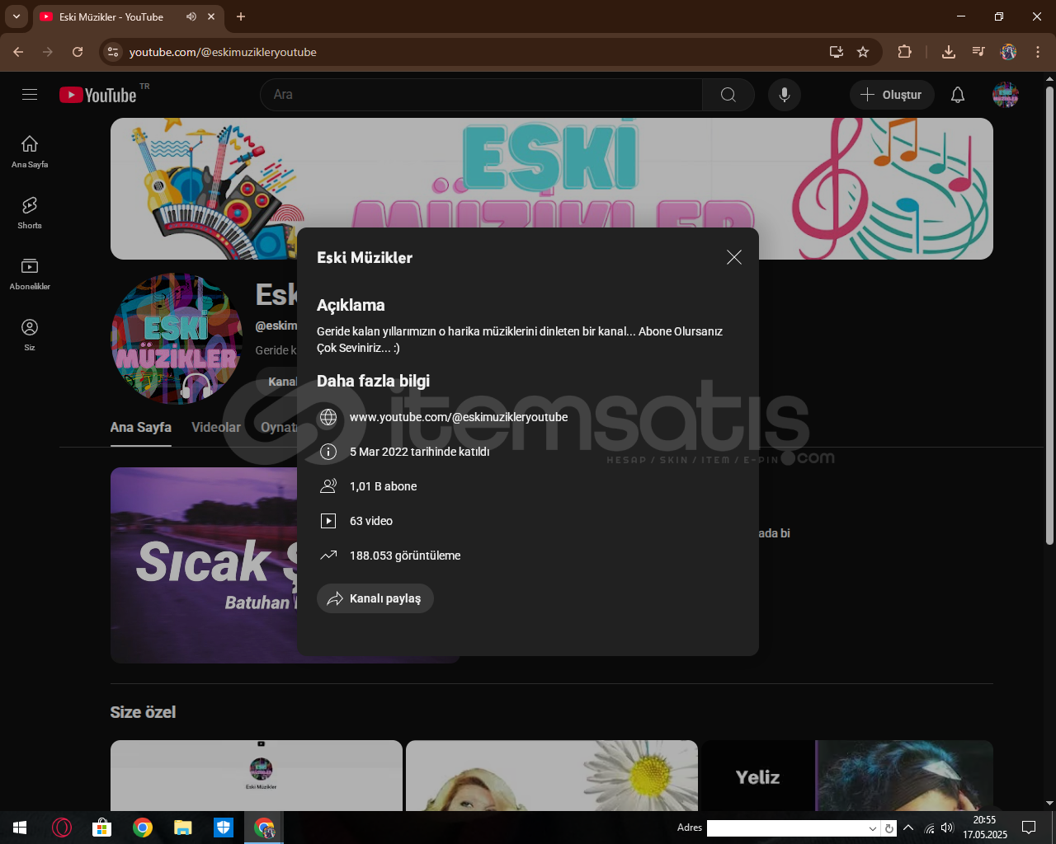Open the daisy flower video thumbnail
Viewport: 1056px width, 844px height.
(x=552, y=776)
